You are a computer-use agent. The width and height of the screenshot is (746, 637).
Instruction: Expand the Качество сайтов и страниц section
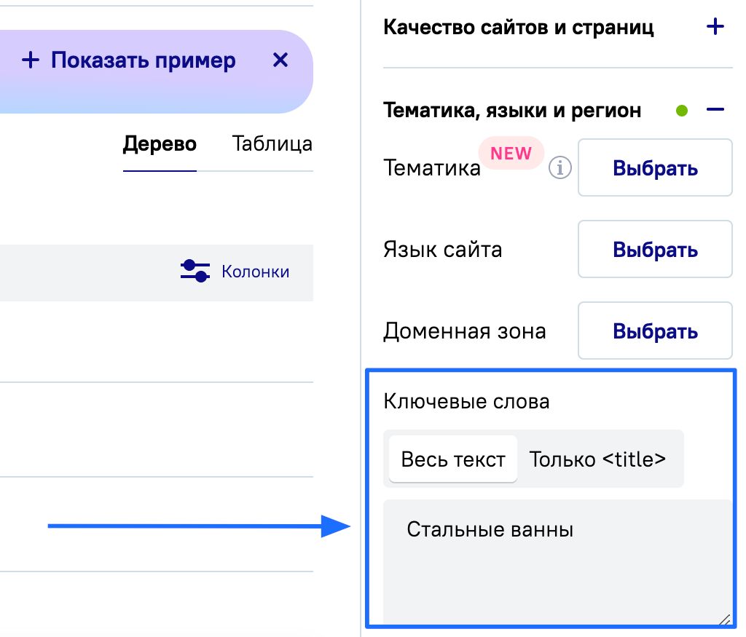(715, 27)
